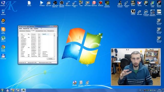Open the PotPlayer desktop shortcut

coord(42,3)
